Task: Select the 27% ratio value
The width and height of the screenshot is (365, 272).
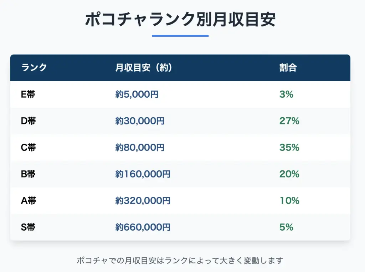Action: pyautogui.click(x=289, y=121)
